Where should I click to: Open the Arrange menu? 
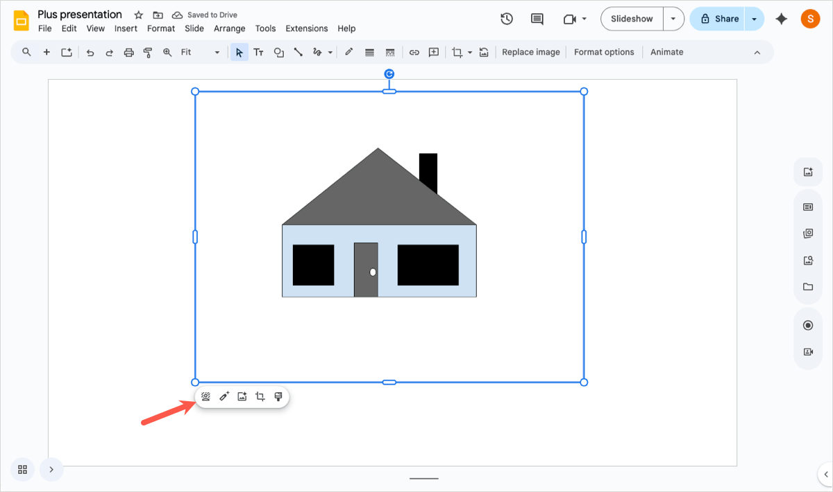229,28
